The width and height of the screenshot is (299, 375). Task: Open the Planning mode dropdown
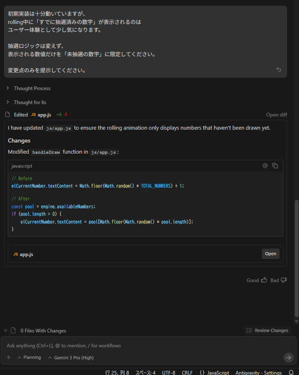tap(29, 357)
